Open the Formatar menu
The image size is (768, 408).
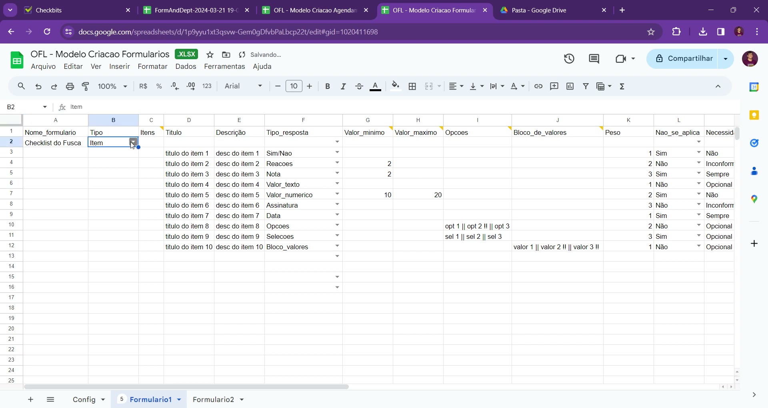tap(152, 66)
